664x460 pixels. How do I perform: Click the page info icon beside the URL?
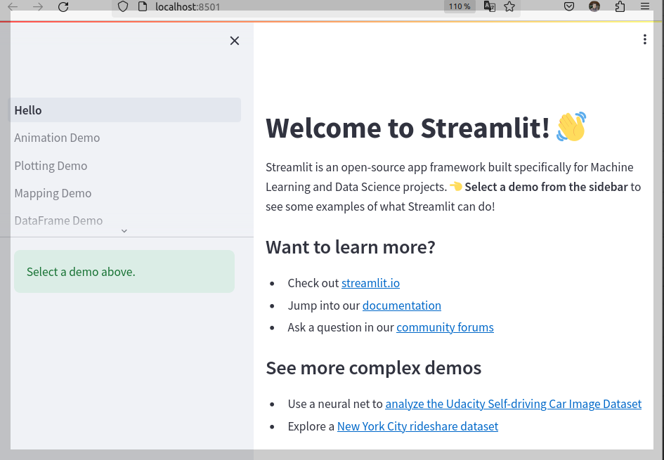point(143,7)
